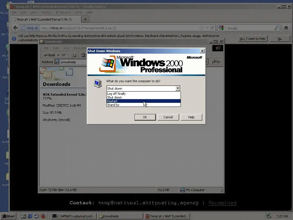
Task: Click the clock in the system tray
Action: coord(282,217)
